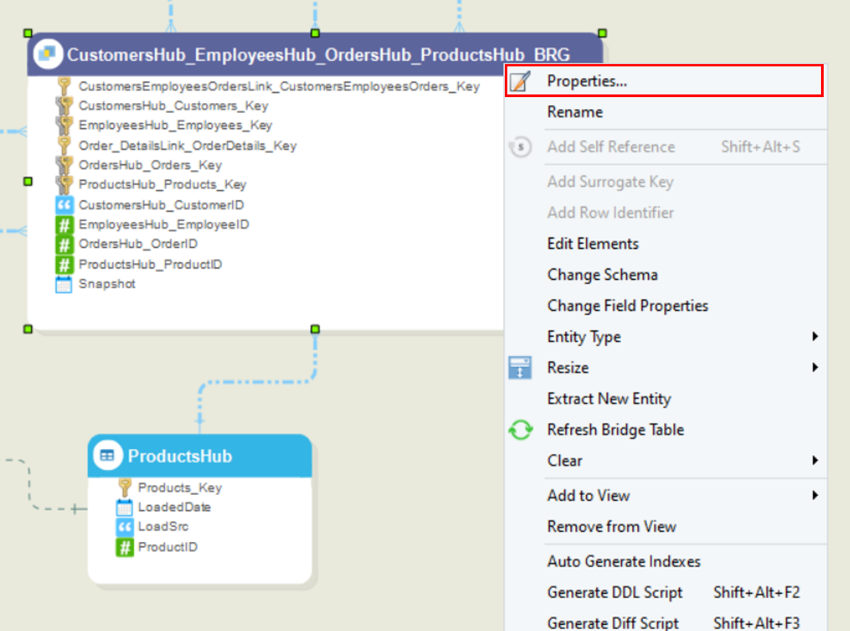Click the LoadSrc string type icon
This screenshot has width=850, height=631.
pyautogui.click(x=124, y=527)
